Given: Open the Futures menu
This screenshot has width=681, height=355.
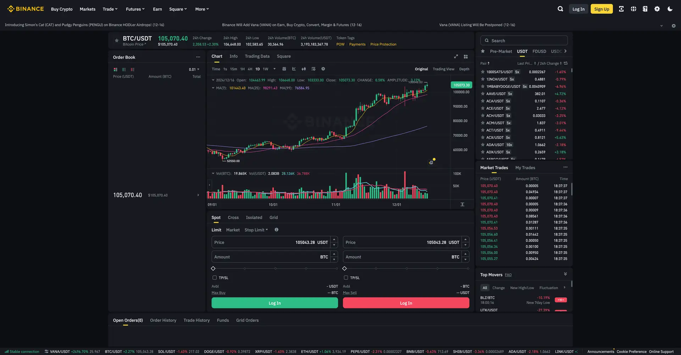Looking at the screenshot, I should (135, 9).
